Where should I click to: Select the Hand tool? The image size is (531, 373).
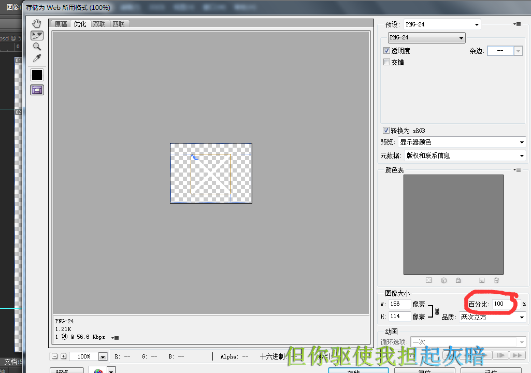click(37, 24)
